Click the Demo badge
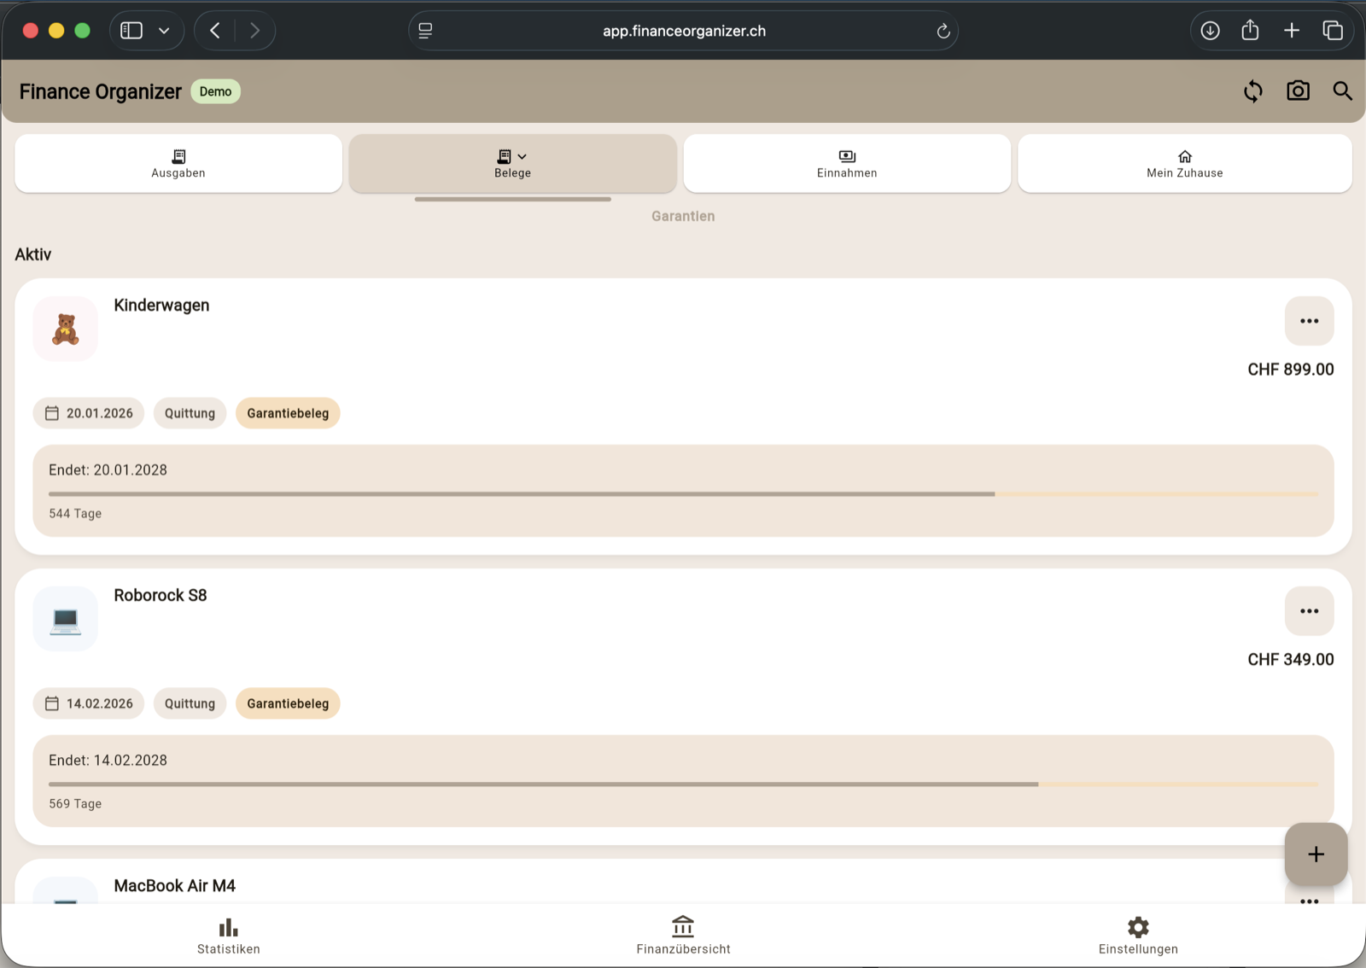The width and height of the screenshot is (1366, 968). [x=215, y=91]
